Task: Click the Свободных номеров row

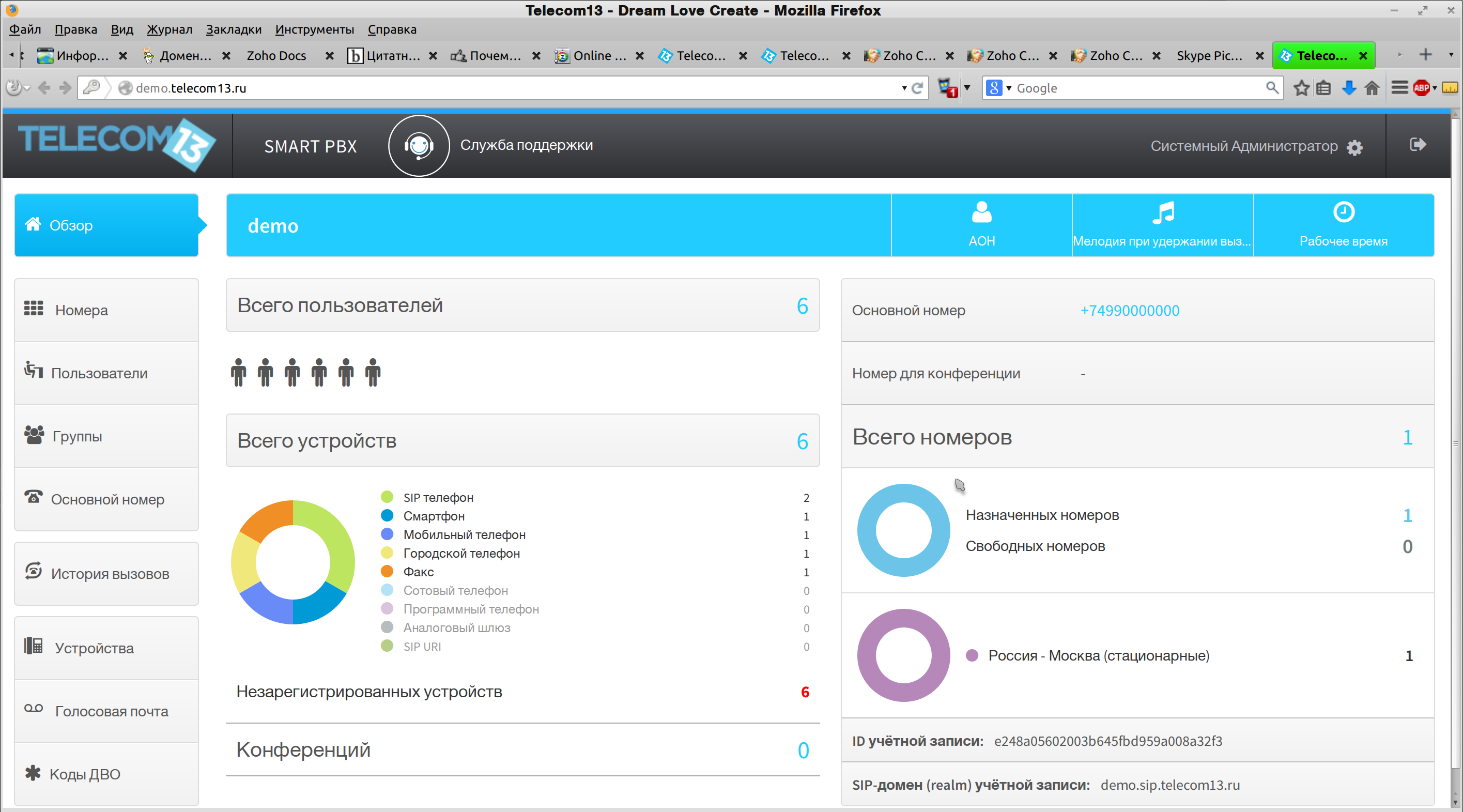Action: coord(1189,547)
